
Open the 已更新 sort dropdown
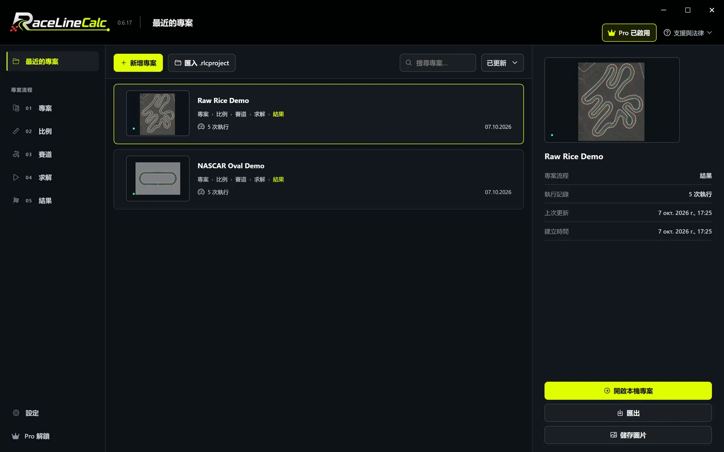502,63
